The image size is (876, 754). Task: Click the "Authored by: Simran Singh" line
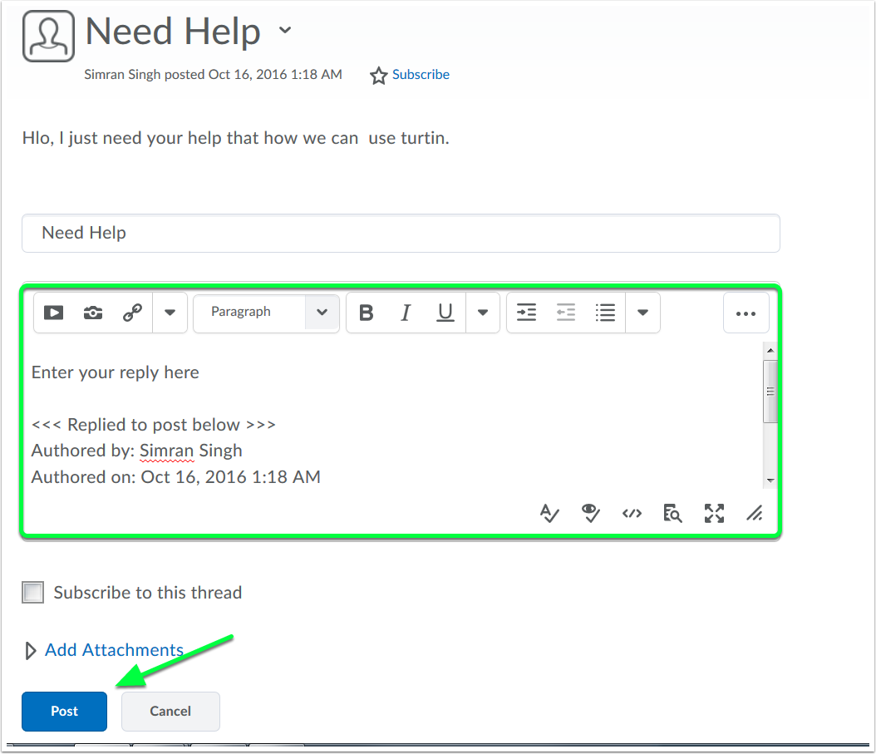click(x=137, y=451)
